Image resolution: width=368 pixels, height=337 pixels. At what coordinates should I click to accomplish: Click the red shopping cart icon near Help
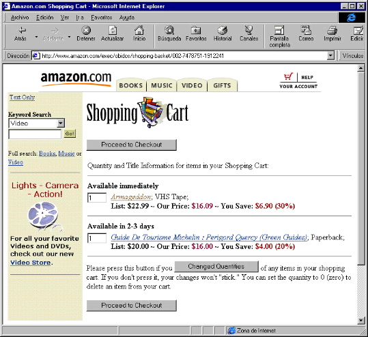288,76
